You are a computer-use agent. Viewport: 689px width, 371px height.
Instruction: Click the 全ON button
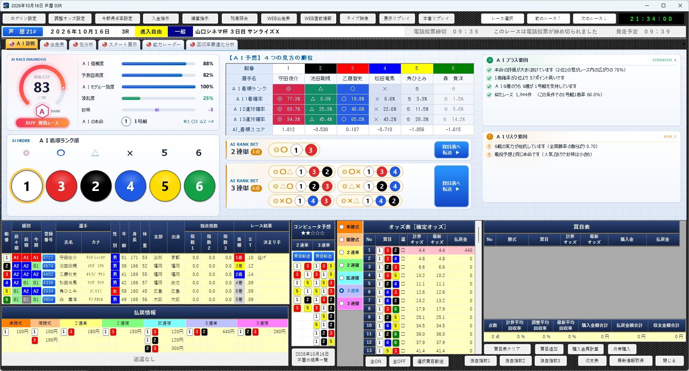pyautogui.click(x=376, y=362)
